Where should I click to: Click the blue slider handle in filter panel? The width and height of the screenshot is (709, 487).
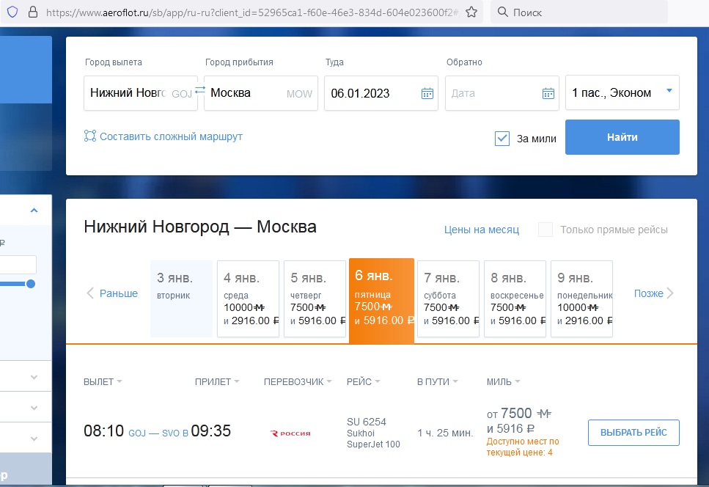[31, 284]
